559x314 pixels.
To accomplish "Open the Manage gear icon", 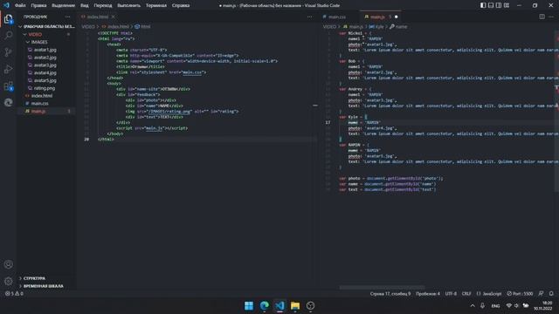I will point(8,281).
